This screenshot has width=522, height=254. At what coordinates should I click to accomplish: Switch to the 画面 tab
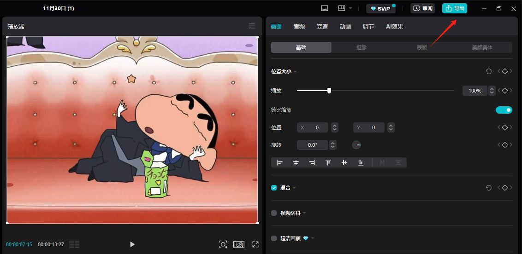tap(276, 27)
